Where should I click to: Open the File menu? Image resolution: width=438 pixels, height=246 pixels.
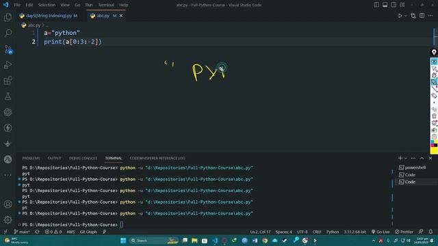tap(17, 5)
